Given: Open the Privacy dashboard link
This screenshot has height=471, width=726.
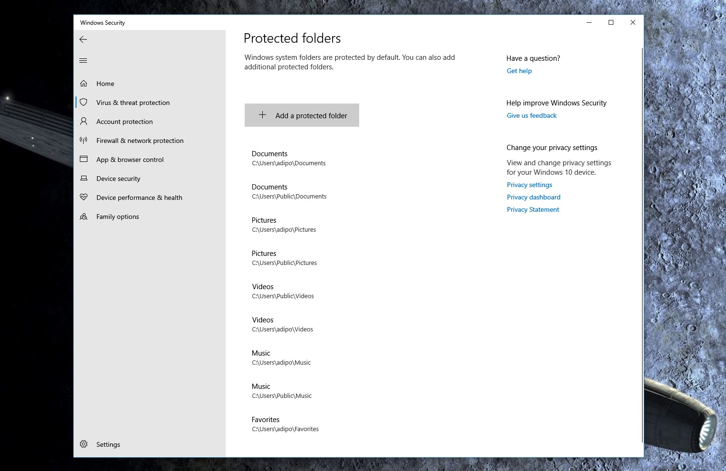Looking at the screenshot, I should [534, 197].
